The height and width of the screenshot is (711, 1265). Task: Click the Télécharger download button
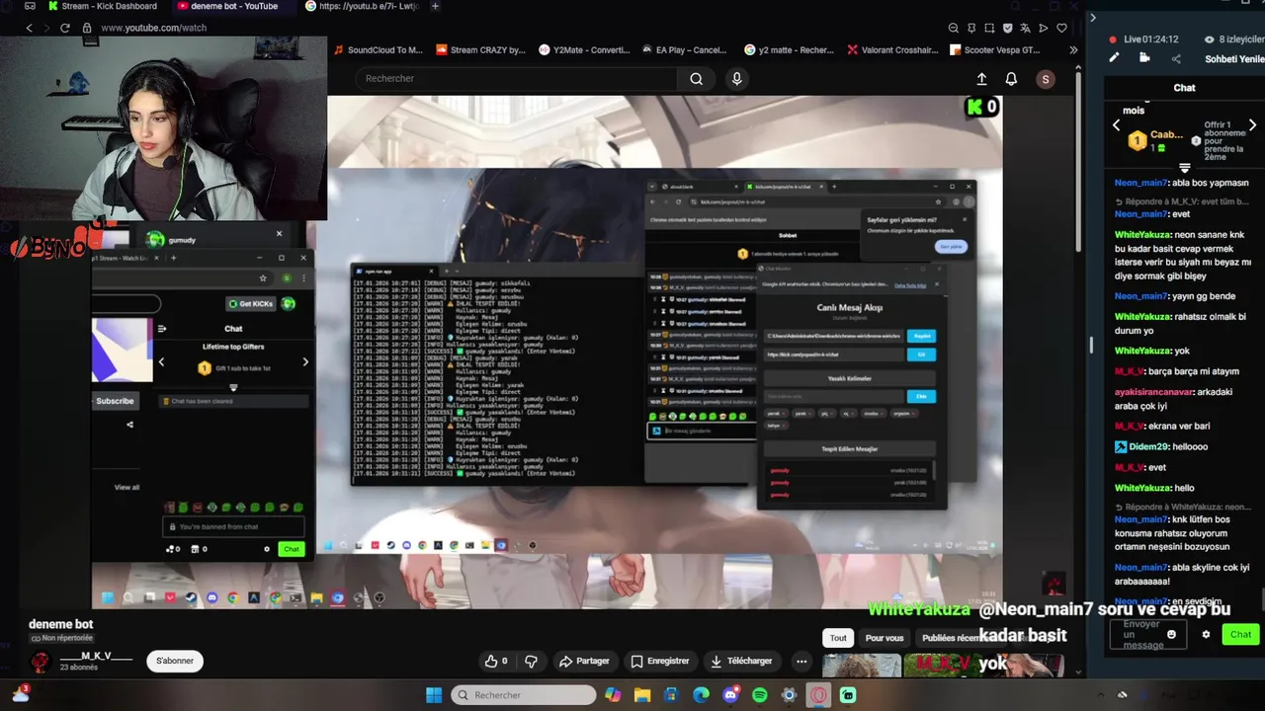(743, 661)
